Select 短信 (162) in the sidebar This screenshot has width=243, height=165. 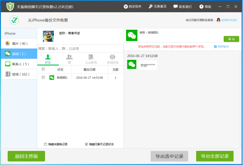click(19, 74)
